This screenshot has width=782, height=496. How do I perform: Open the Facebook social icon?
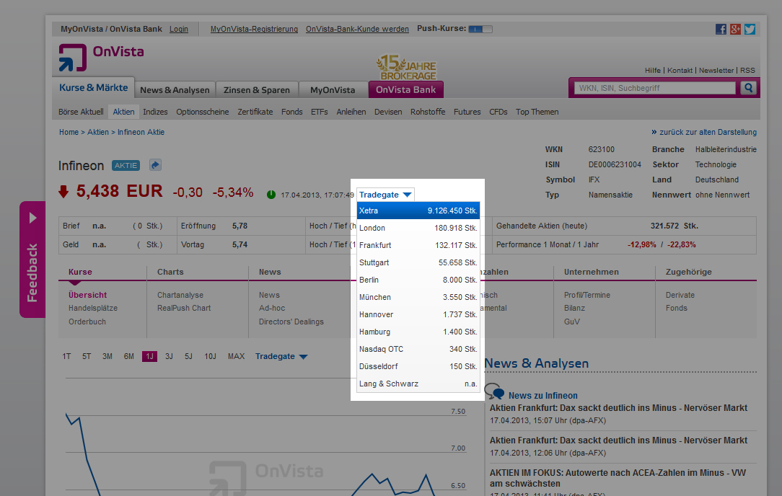[721, 29]
